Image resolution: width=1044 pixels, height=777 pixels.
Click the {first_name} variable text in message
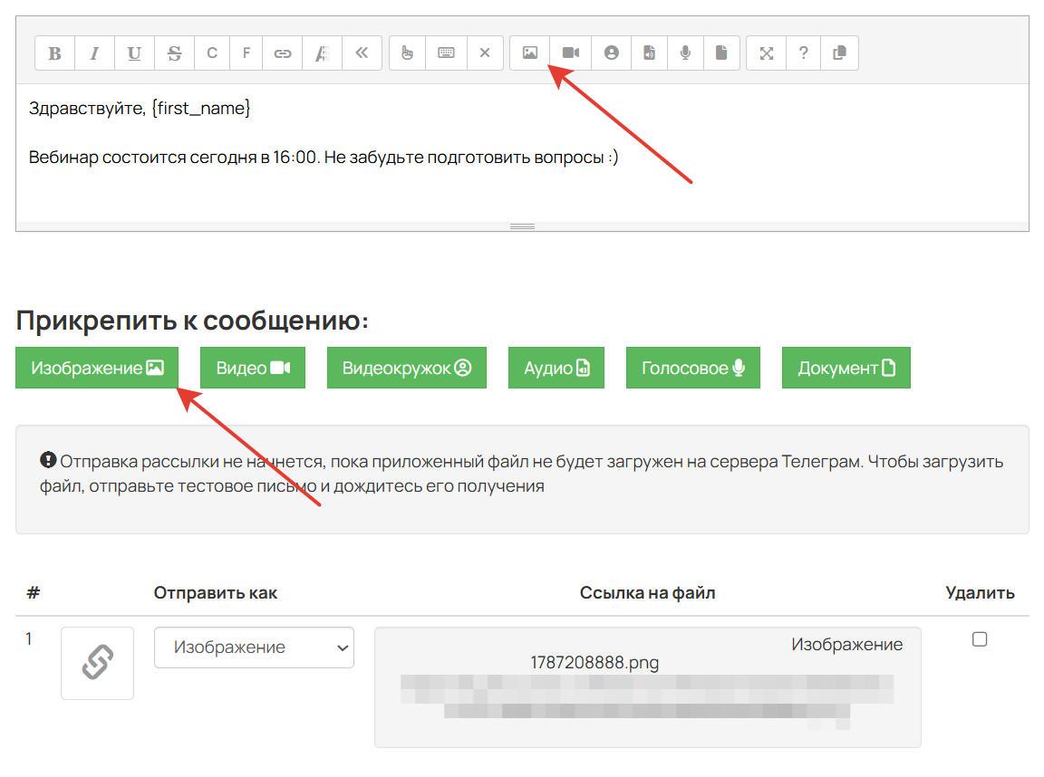[201, 108]
